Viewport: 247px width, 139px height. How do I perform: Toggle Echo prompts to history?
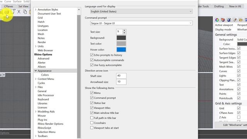(92, 55)
